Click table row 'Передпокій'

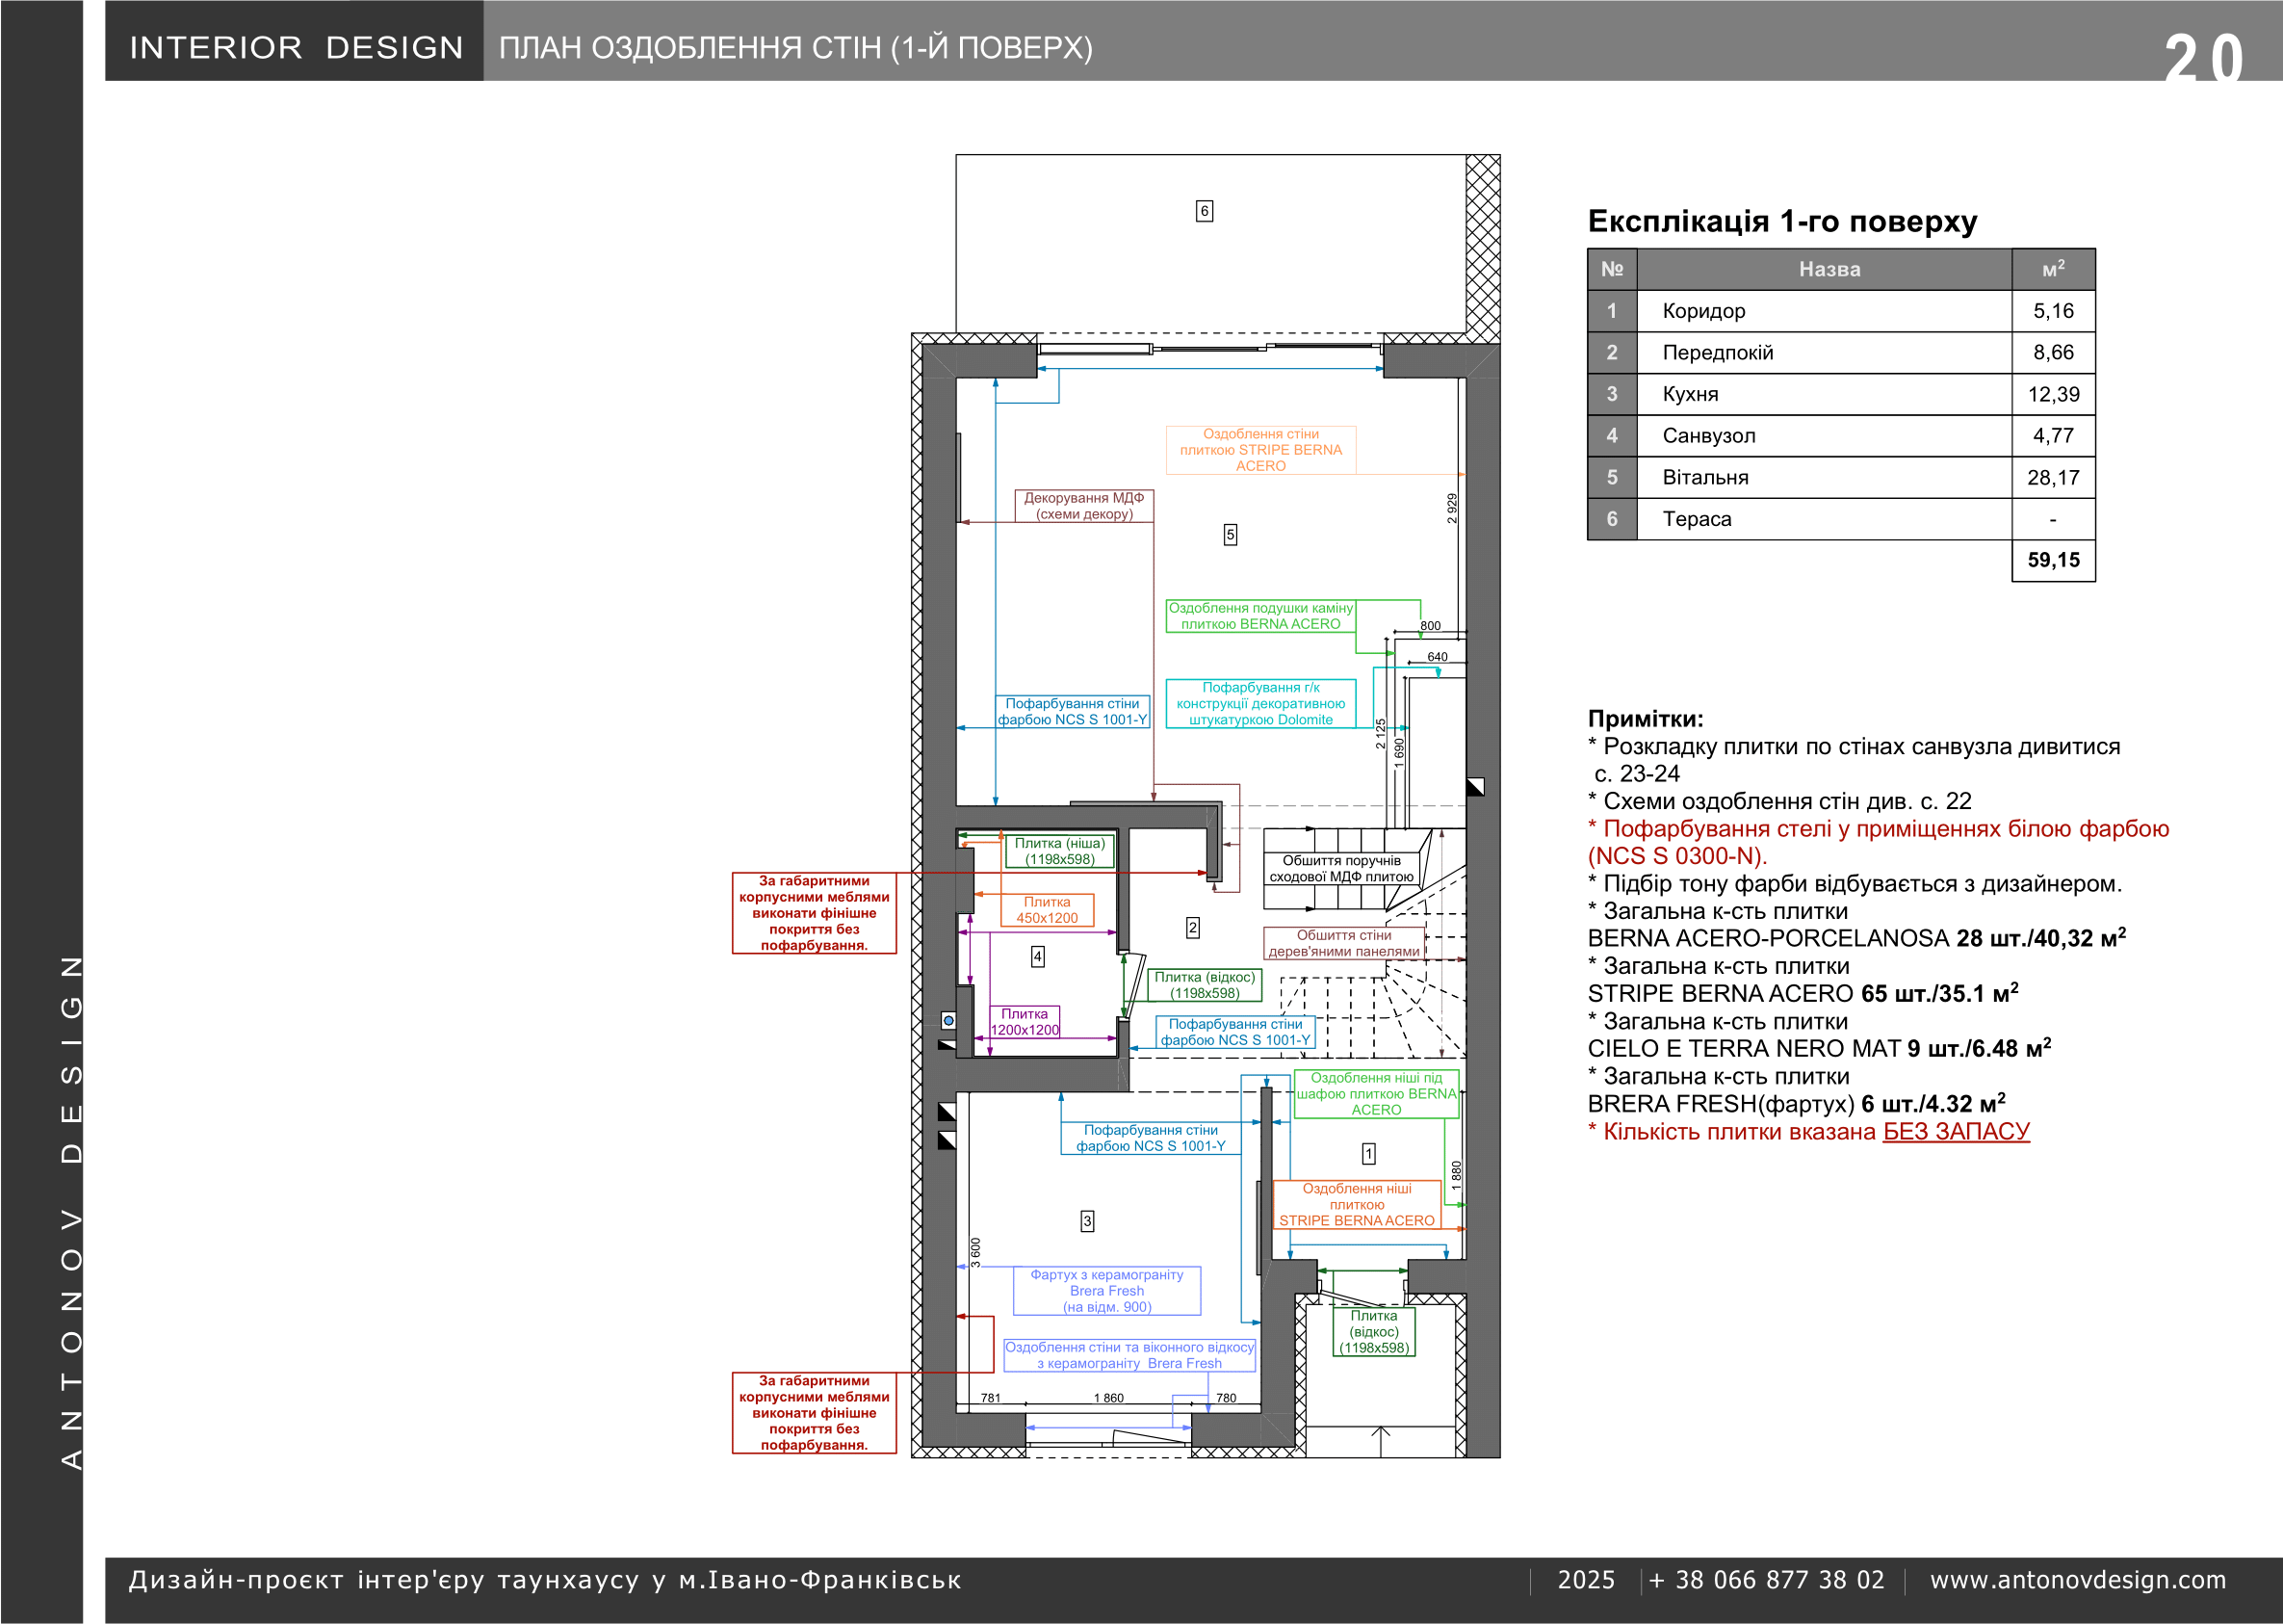(x=1841, y=353)
